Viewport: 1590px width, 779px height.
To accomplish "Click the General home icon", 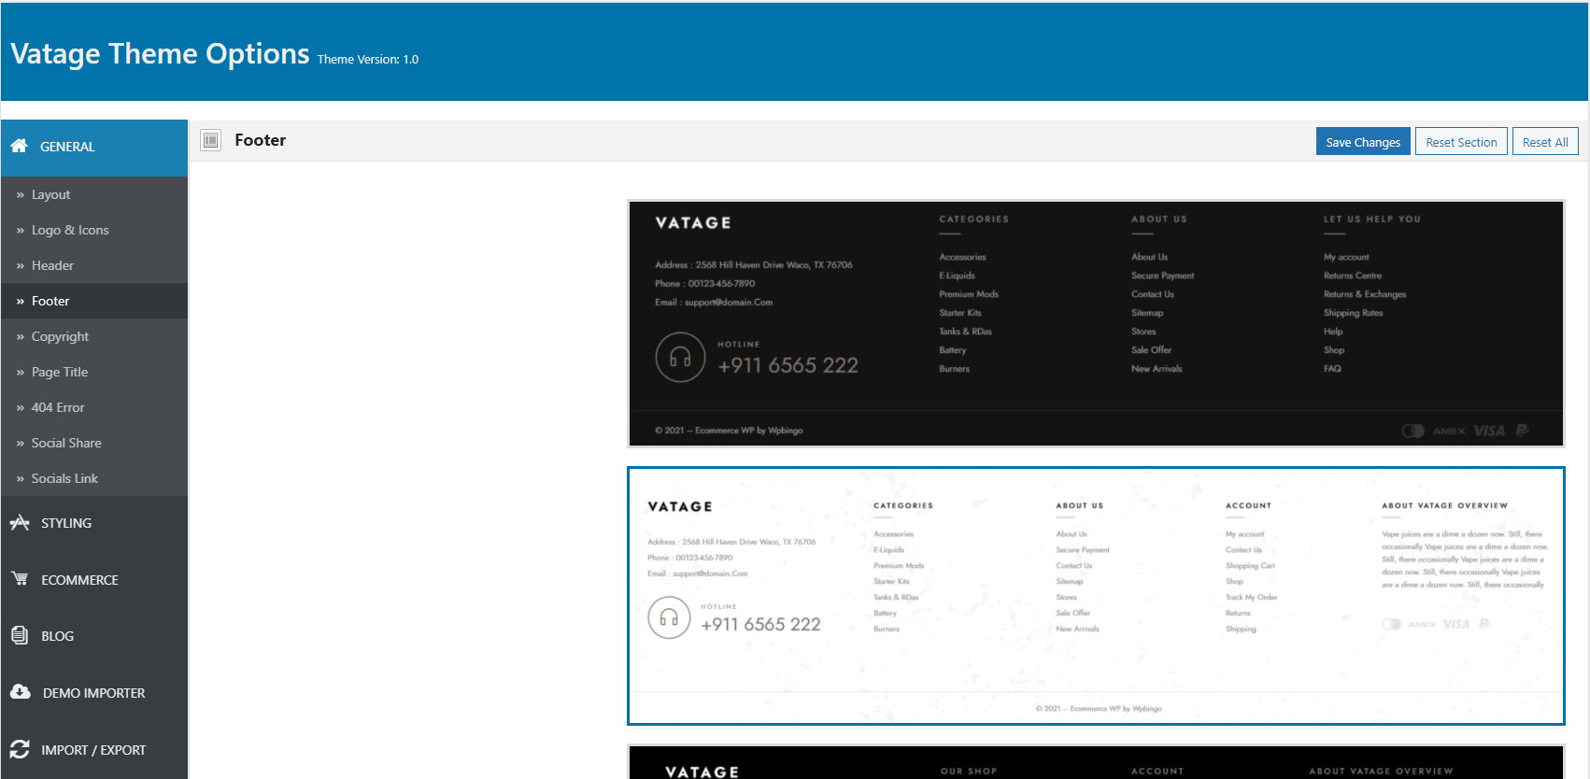I will pos(19,146).
